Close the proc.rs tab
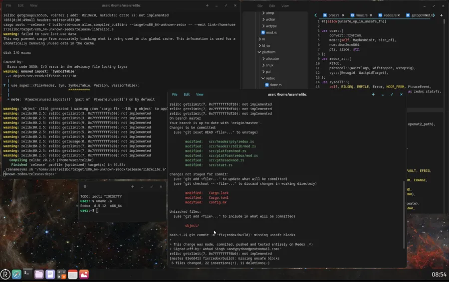The image size is (449, 282). coord(342,15)
